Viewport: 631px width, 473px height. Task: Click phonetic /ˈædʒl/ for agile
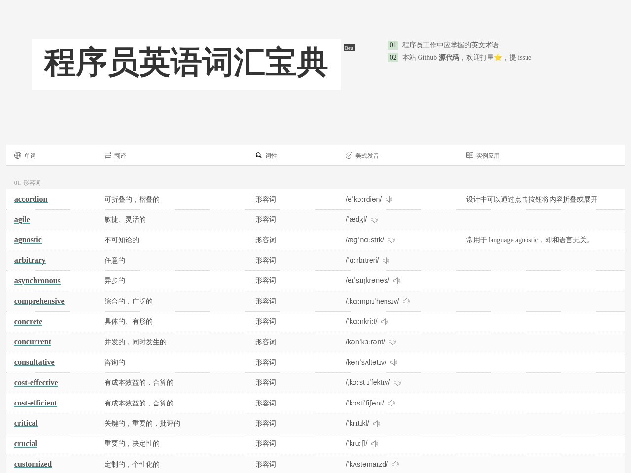pyautogui.click(x=356, y=220)
